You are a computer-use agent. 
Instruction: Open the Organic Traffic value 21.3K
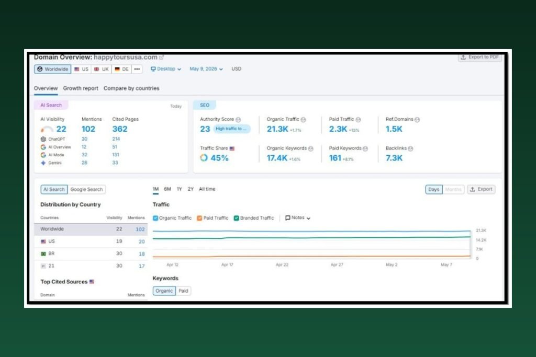[x=277, y=129]
